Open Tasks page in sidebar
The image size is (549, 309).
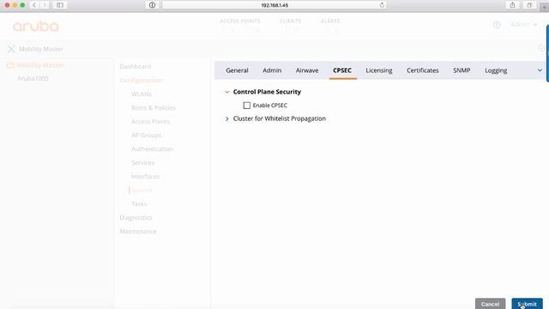pyautogui.click(x=139, y=204)
